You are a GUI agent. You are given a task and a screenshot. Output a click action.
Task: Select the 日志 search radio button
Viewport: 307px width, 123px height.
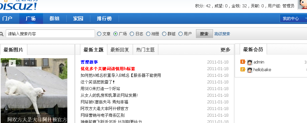[x=132, y=34]
